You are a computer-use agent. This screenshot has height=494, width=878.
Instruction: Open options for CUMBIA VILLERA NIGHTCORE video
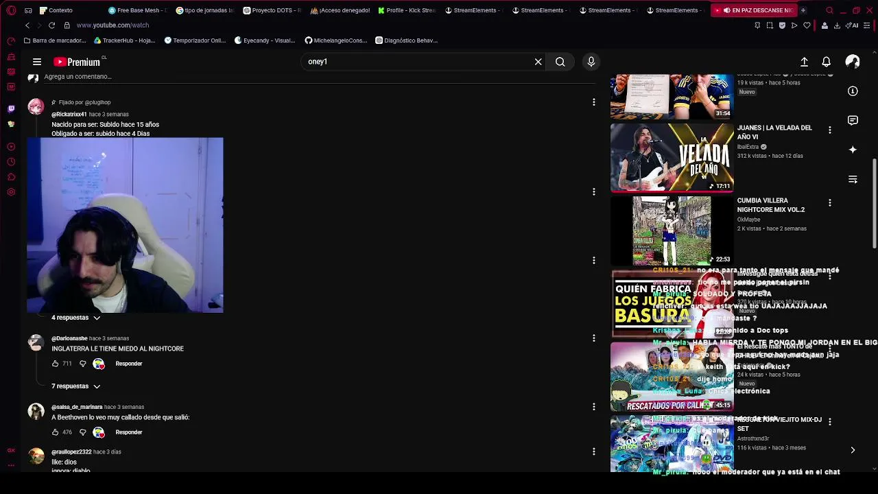pos(830,203)
